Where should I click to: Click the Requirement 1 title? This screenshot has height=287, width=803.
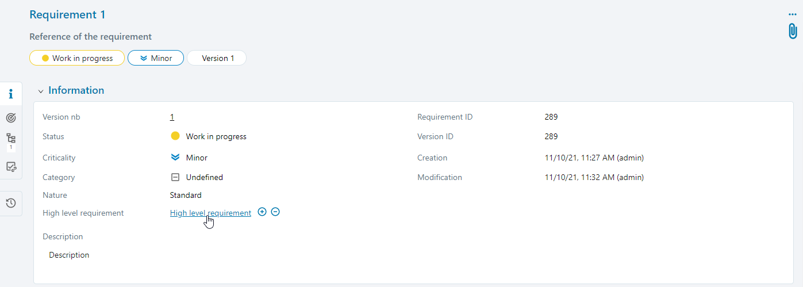(67, 15)
